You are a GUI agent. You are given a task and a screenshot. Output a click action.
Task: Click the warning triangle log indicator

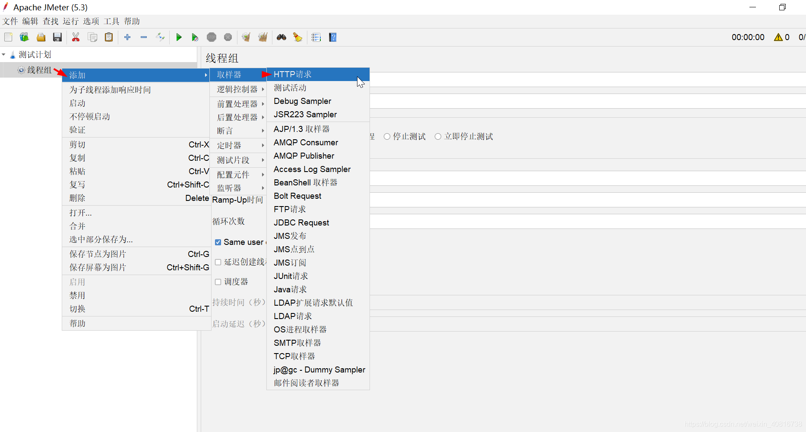pos(778,37)
